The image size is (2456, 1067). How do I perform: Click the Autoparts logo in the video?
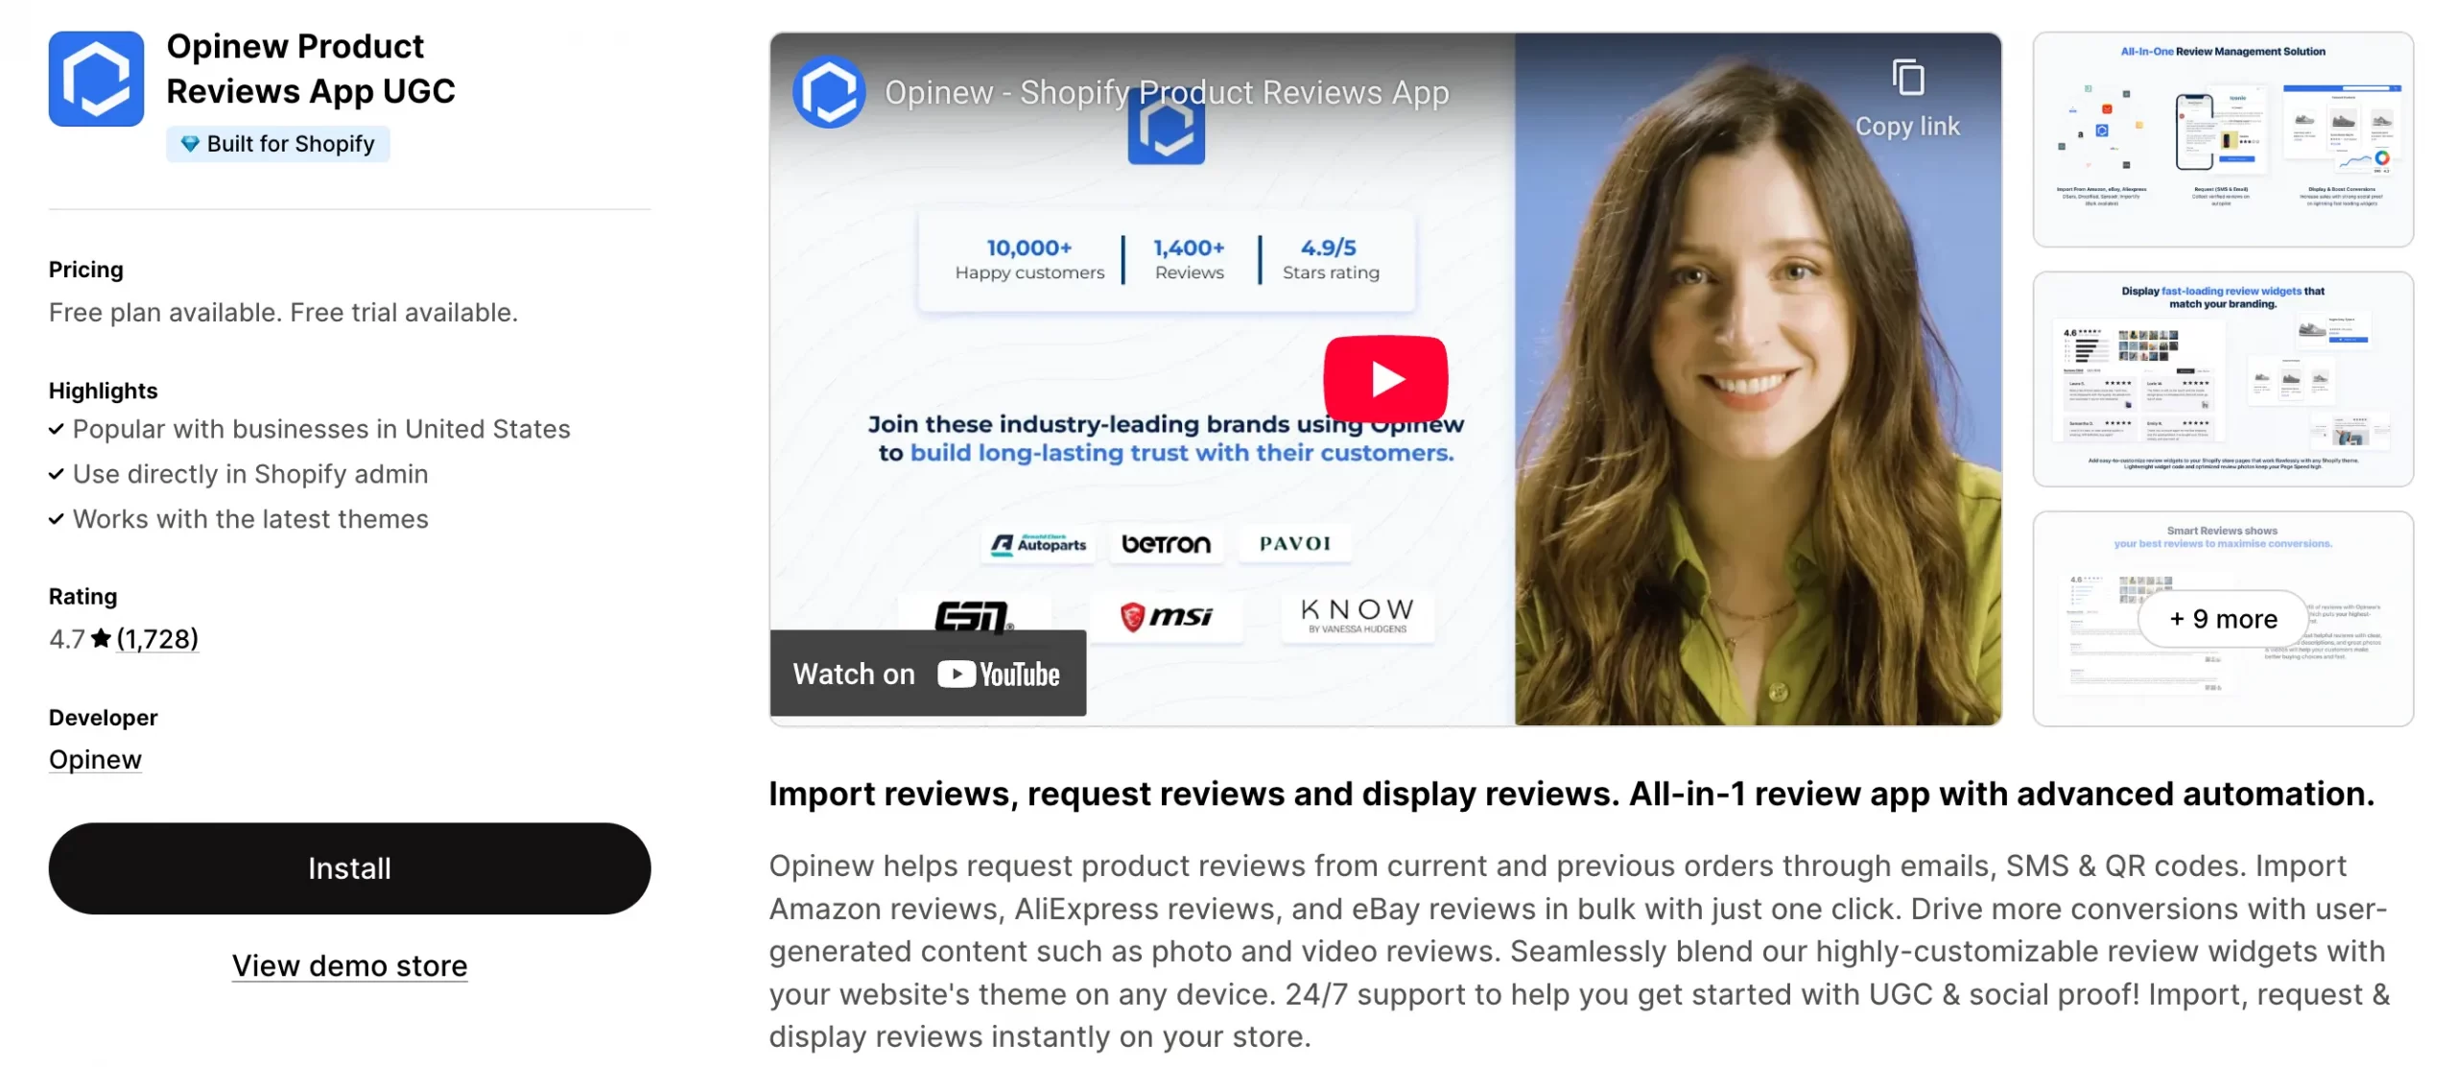pyautogui.click(x=1038, y=544)
